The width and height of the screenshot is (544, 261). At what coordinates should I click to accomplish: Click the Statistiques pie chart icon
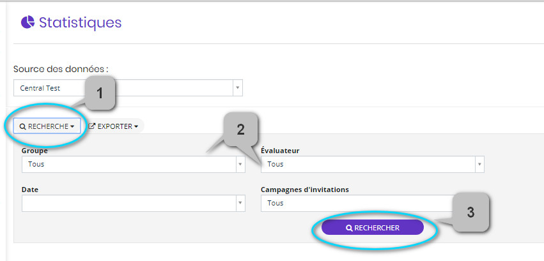point(27,22)
